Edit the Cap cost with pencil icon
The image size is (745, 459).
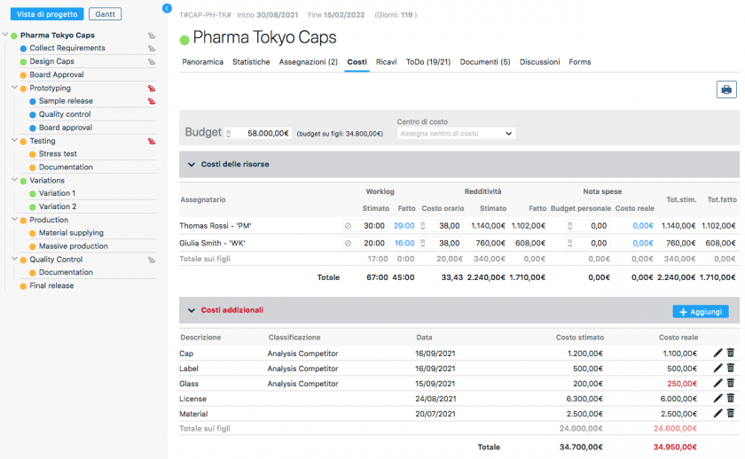pyautogui.click(x=718, y=354)
